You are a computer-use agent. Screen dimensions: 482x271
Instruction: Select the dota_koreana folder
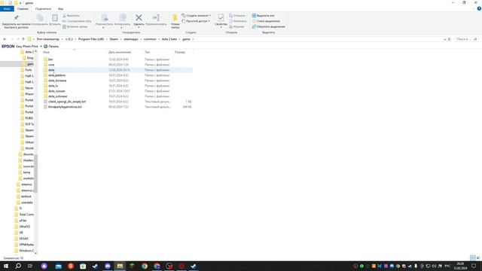[57, 81]
